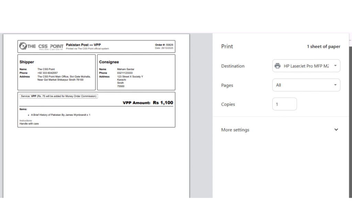Click the Shipper section in the preview

click(x=56, y=72)
